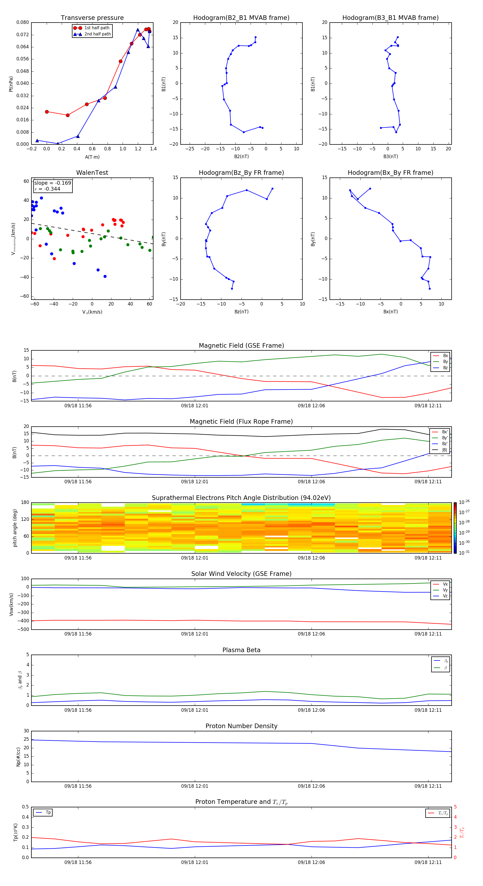Click the Suprathermal Electrons Pitch Angle Distribution title
483x886 pixels.
(241, 498)
